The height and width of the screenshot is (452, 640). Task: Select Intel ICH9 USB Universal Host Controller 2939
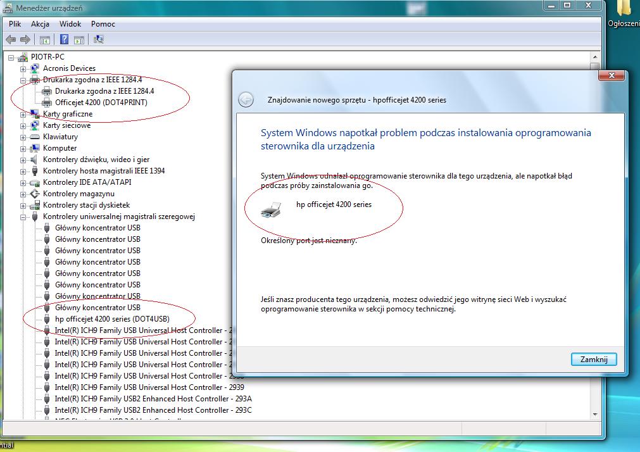tap(149, 387)
